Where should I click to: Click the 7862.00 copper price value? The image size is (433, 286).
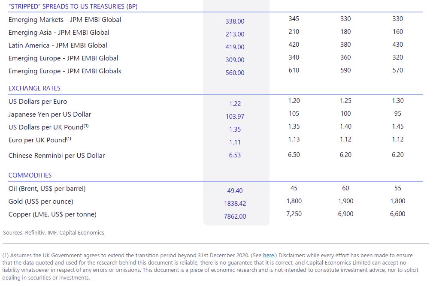235,217
